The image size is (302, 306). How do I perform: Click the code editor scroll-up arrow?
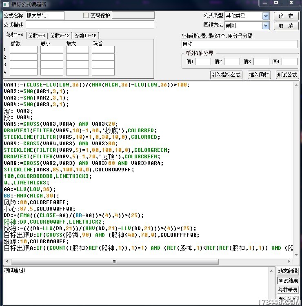296,85
